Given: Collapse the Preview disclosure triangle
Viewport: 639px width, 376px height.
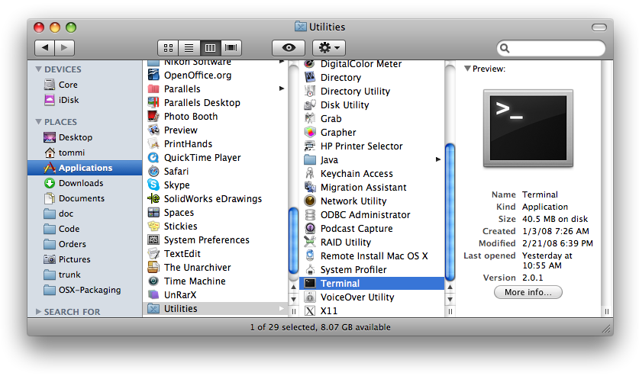Looking at the screenshot, I should (467, 69).
